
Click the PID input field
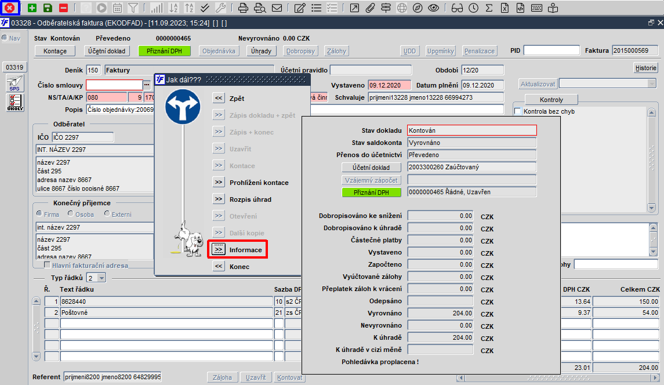click(551, 50)
